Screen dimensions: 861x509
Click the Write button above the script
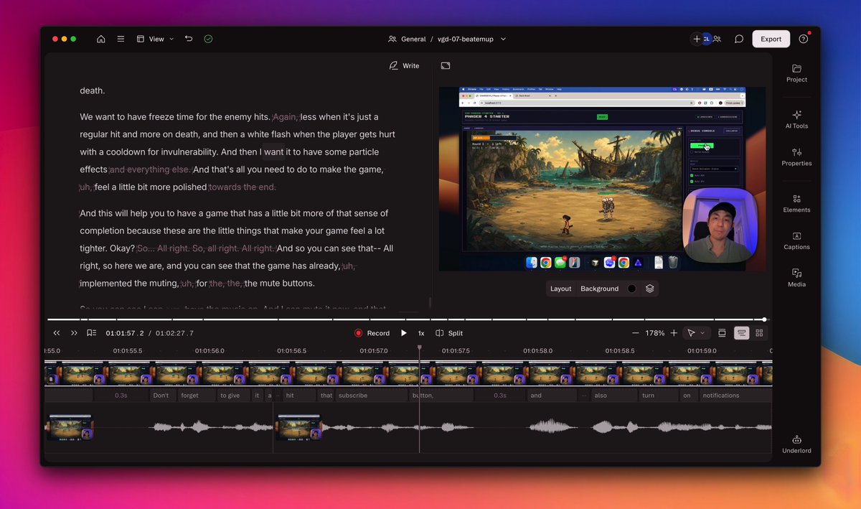[404, 65]
